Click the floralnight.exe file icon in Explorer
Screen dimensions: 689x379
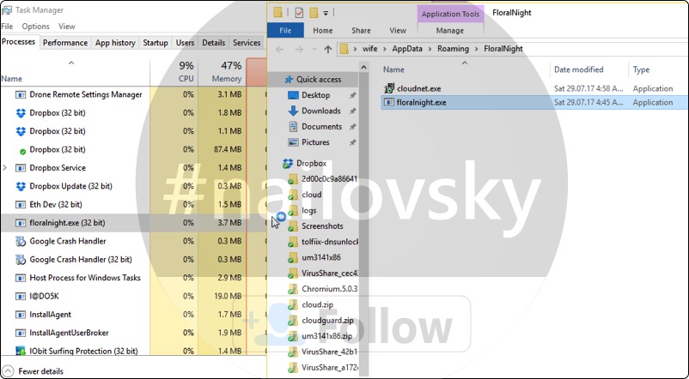tap(389, 102)
